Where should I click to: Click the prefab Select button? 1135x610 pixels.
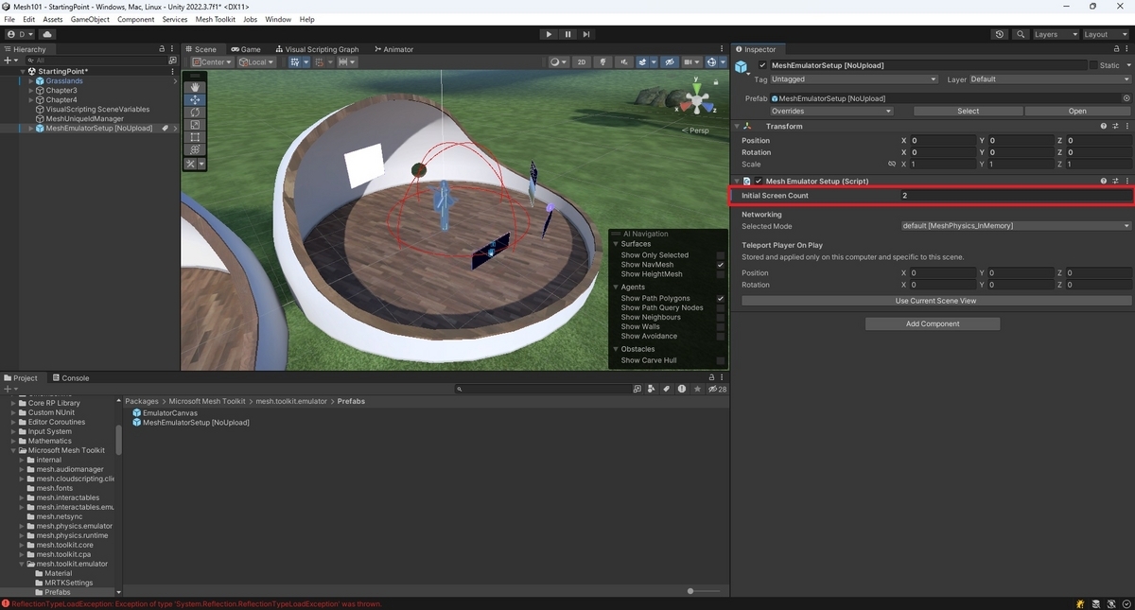click(x=968, y=111)
